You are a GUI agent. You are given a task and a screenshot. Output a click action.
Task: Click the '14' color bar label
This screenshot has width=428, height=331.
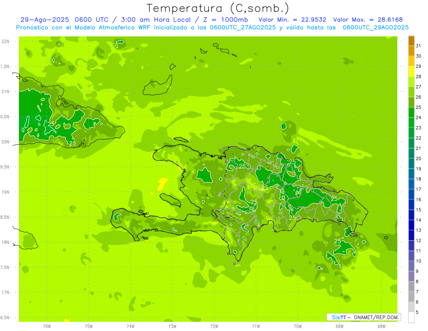pos(419,220)
